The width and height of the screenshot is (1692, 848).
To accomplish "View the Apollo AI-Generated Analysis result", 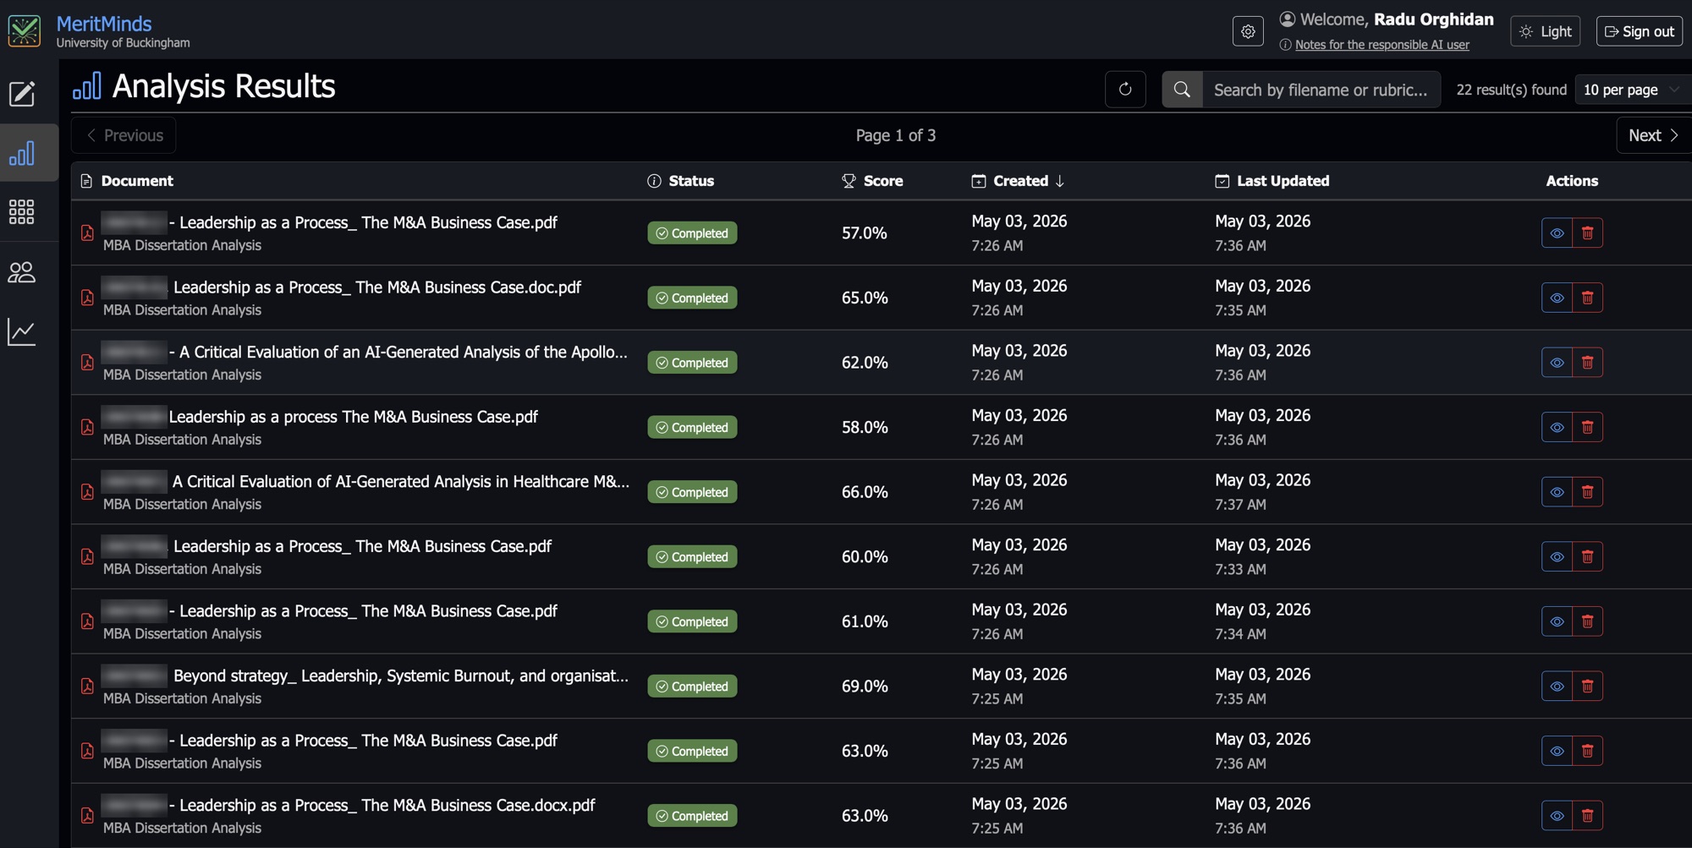I will (x=1557, y=363).
